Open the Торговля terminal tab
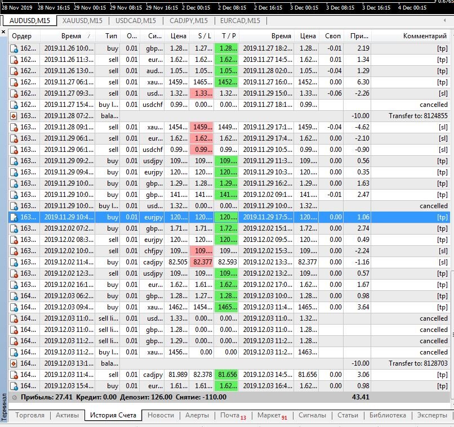The height and width of the screenshot is (427, 454). click(x=30, y=415)
